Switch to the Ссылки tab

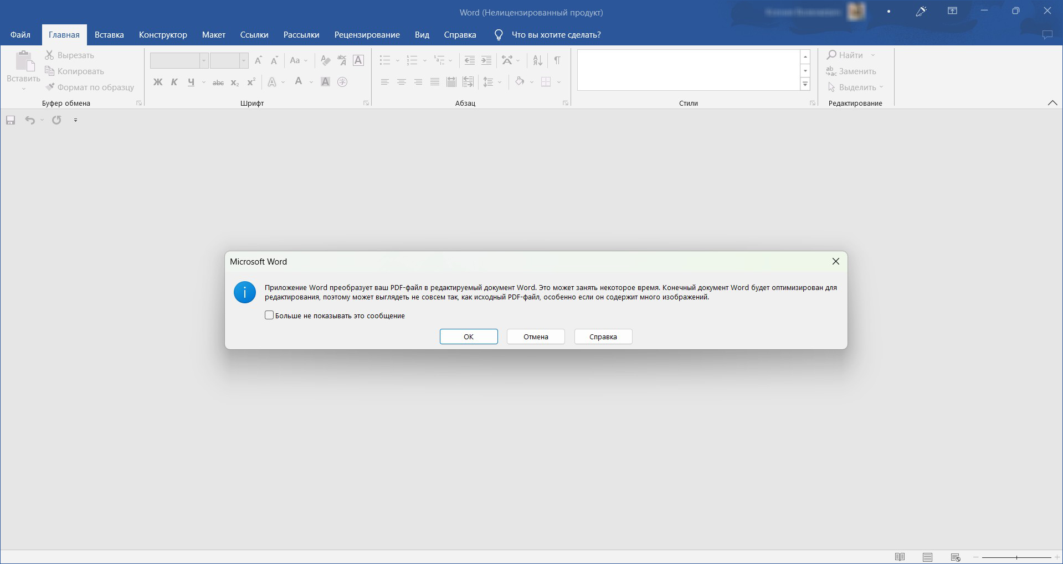(x=254, y=35)
